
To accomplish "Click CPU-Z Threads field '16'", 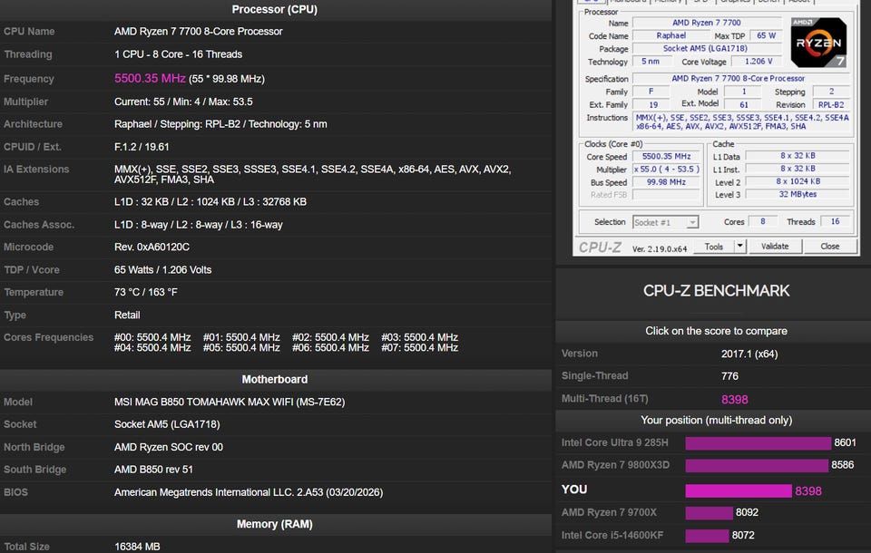I will (835, 221).
